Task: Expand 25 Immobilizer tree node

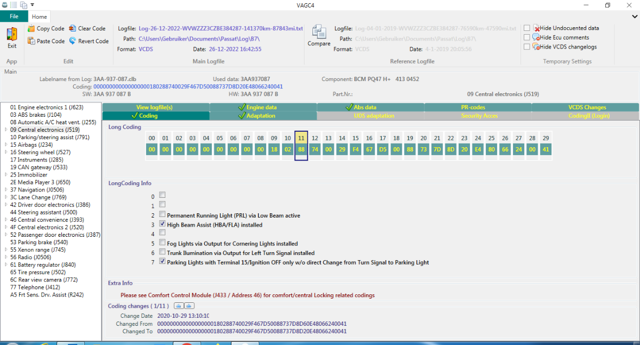Action: (6, 174)
